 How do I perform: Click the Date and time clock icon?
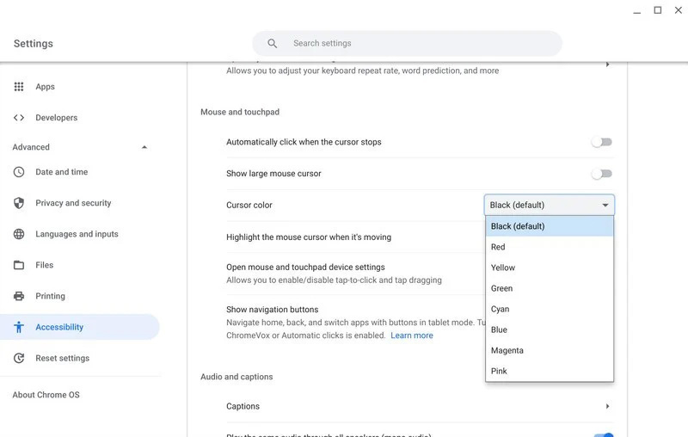coord(19,172)
